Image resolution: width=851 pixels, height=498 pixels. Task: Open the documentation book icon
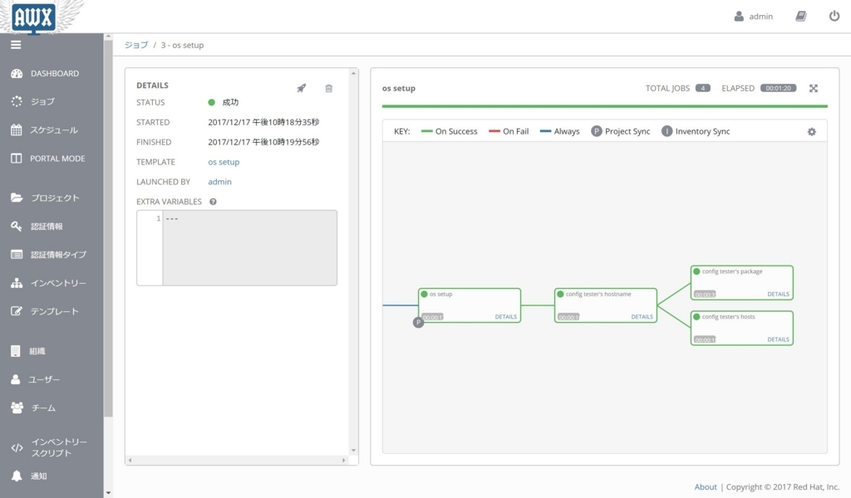800,17
